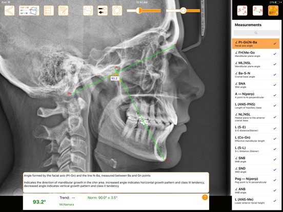
Task: Tap the back arrow icon
Action: [9, 10]
